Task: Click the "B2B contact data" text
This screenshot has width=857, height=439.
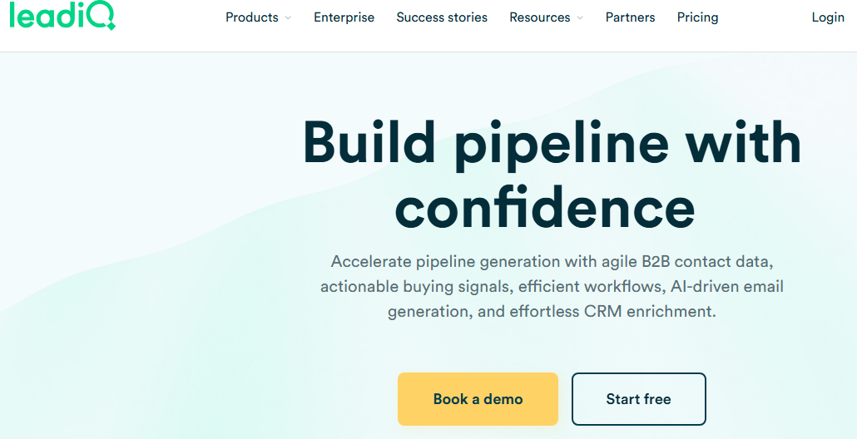Action: coord(707,262)
